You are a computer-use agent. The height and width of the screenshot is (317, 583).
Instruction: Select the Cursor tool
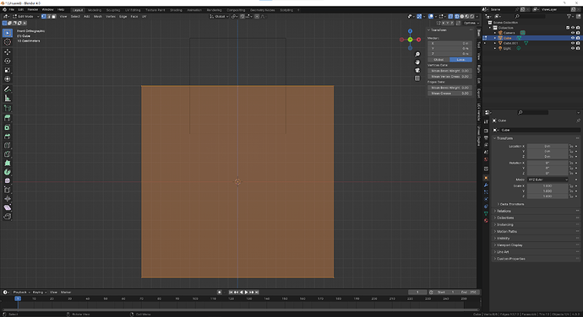pyautogui.click(x=7, y=42)
